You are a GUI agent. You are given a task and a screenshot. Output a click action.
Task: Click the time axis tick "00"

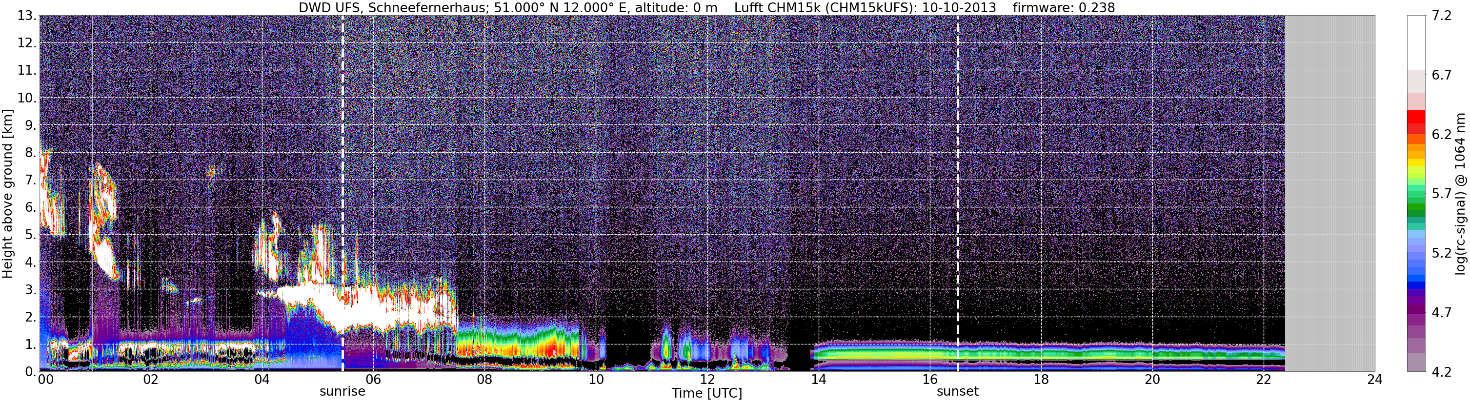[46, 380]
